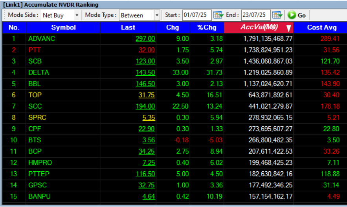Sort by the AccVal(M฿) column header
The image size is (347, 207).
259,27
